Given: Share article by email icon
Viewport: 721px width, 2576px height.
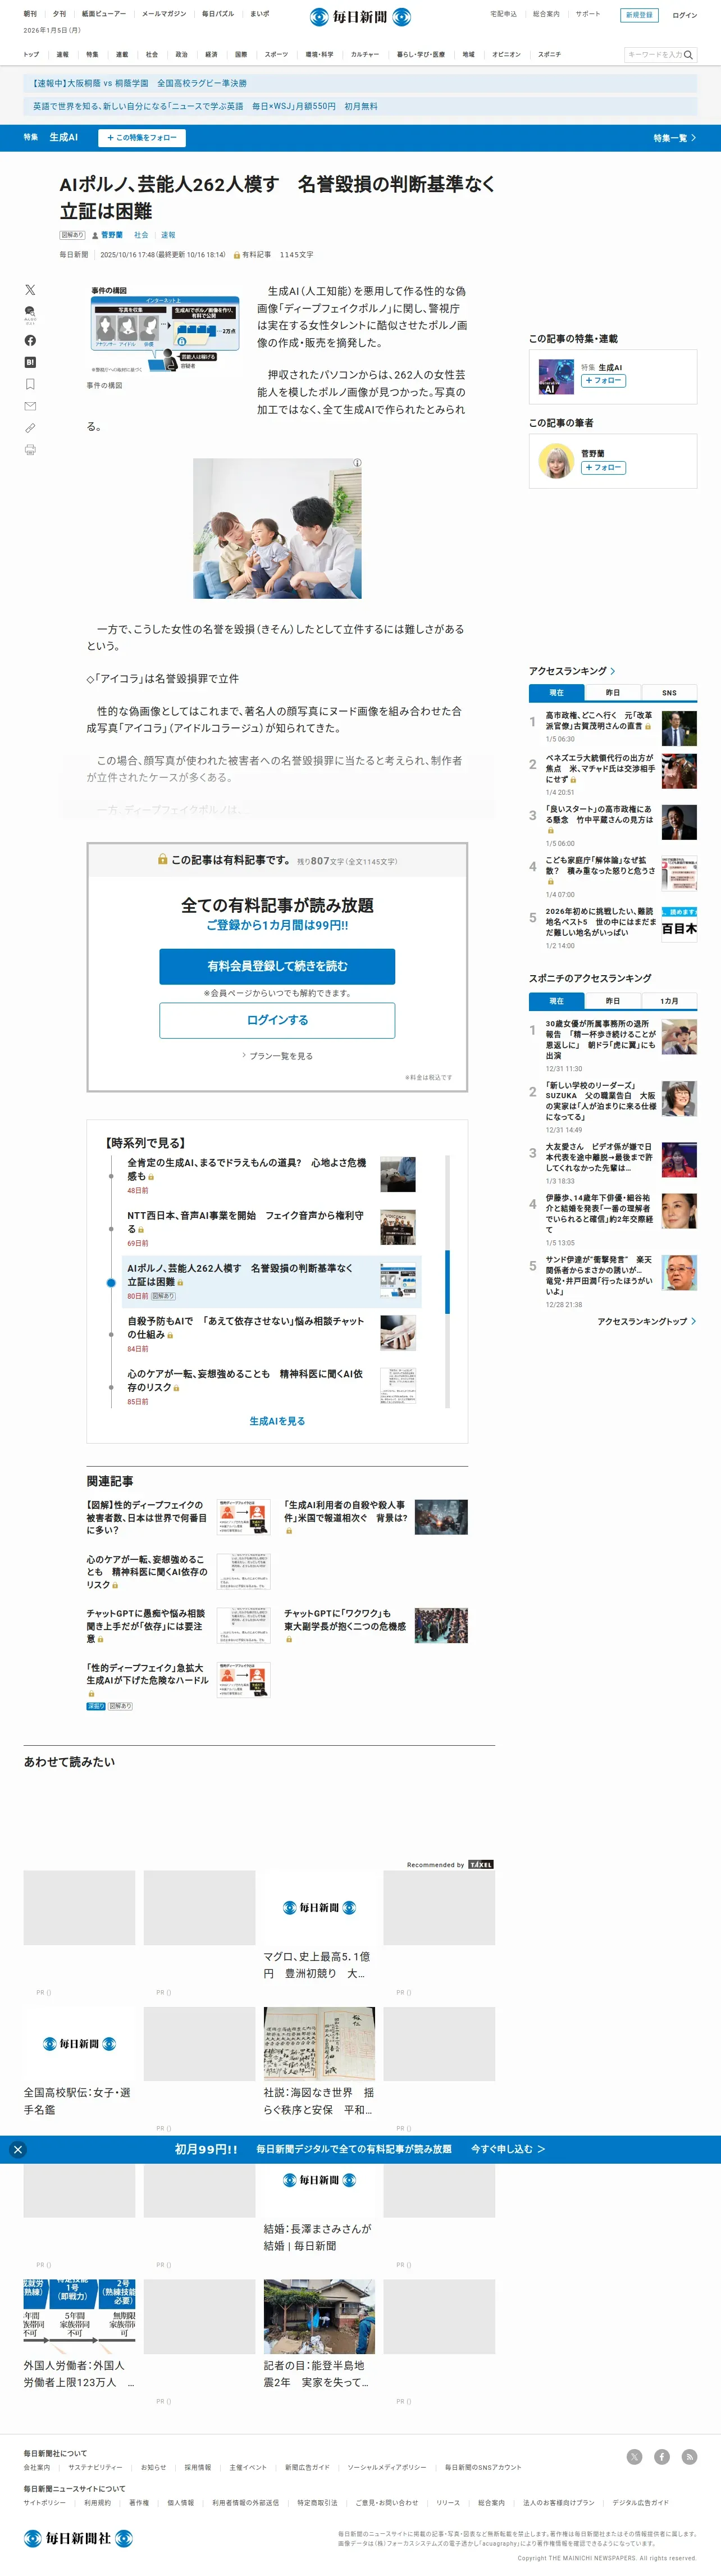Looking at the screenshot, I should click(30, 406).
